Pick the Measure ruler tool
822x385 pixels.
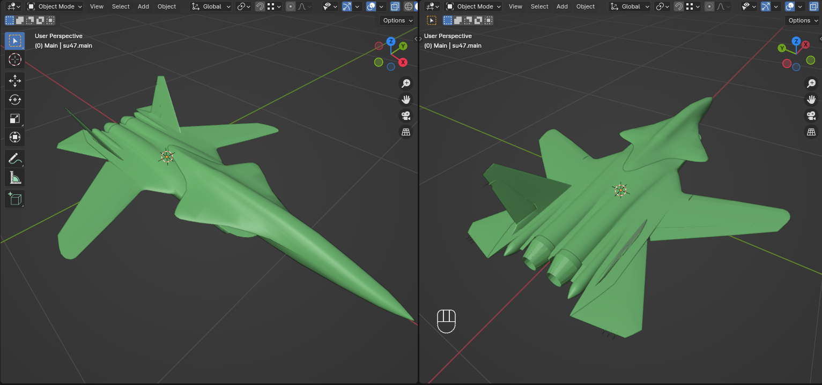tap(15, 177)
